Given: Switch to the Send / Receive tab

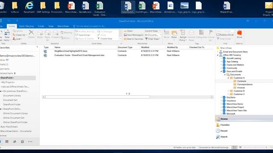Looking at the screenshot, I should [26, 26].
